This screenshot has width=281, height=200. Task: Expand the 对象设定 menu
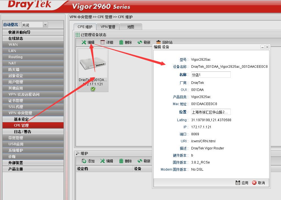click(x=33, y=76)
